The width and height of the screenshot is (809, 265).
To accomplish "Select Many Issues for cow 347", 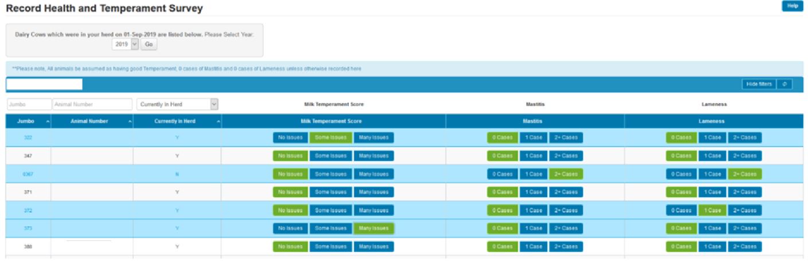I will click(x=374, y=156).
